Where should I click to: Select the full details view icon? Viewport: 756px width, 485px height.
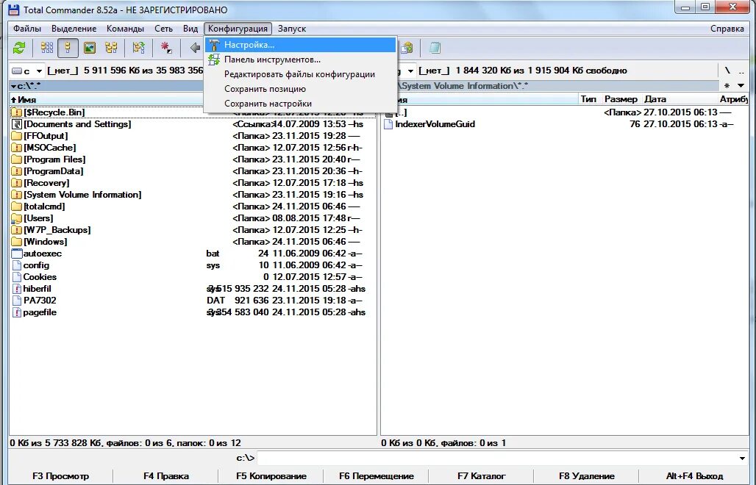click(x=68, y=48)
